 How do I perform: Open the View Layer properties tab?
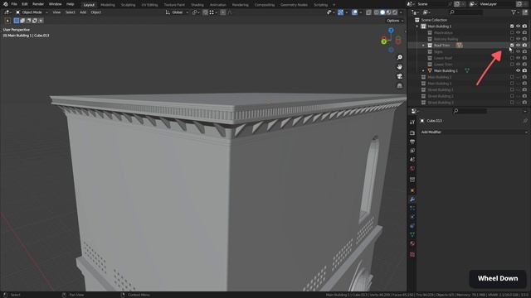pyautogui.click(x=412, y=151)
